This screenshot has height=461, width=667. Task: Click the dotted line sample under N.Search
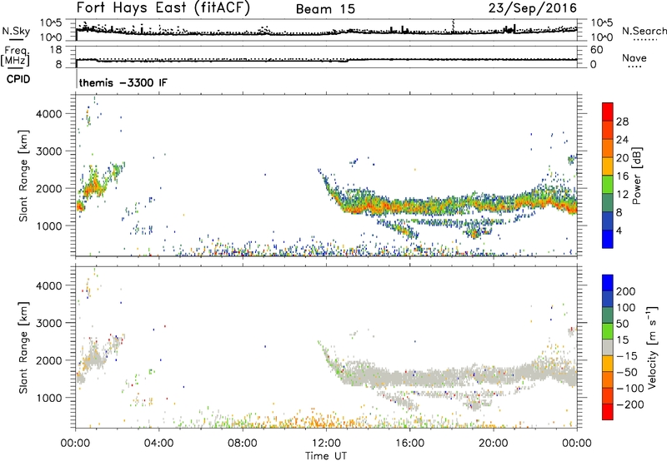645,39
